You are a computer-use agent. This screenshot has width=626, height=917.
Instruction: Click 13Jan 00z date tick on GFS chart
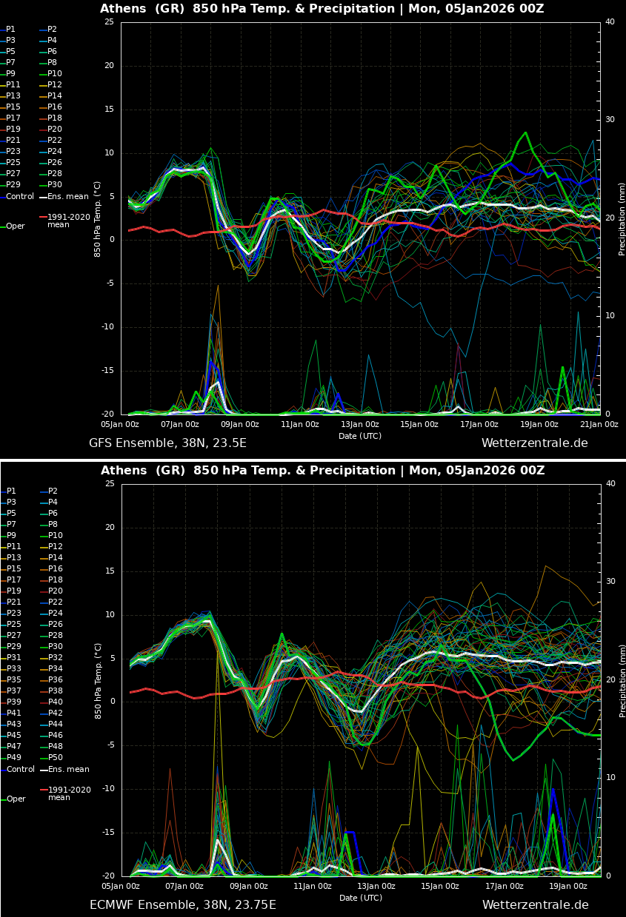360,425
